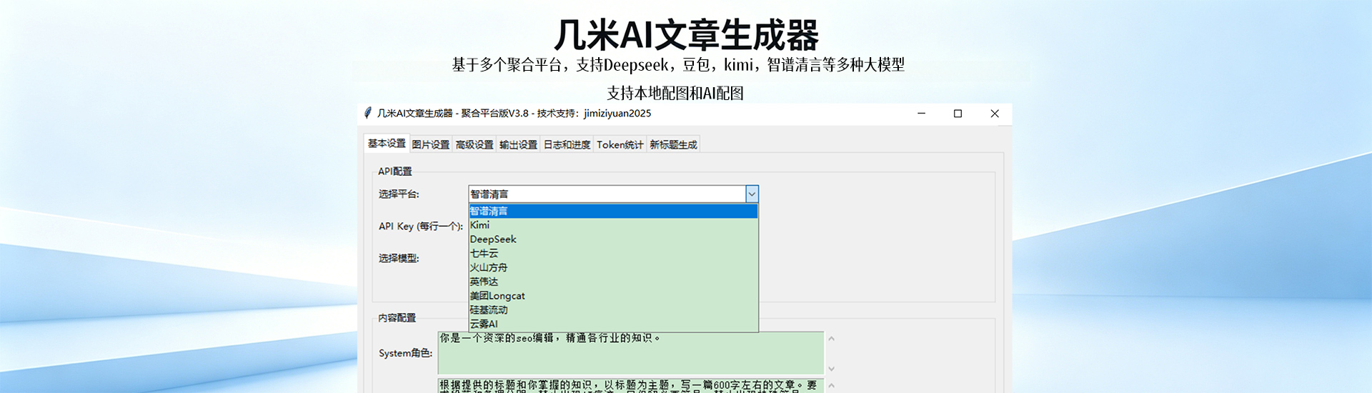The image size is (1372, 393).
Task: Switch to the 输出设置 tab
Action: (518, 144)
